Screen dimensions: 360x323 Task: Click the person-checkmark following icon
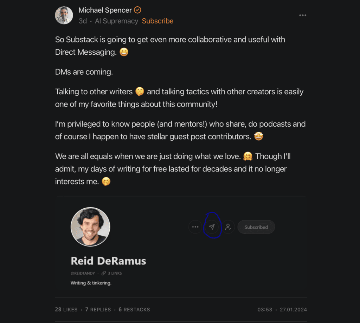tap(228, 227)
